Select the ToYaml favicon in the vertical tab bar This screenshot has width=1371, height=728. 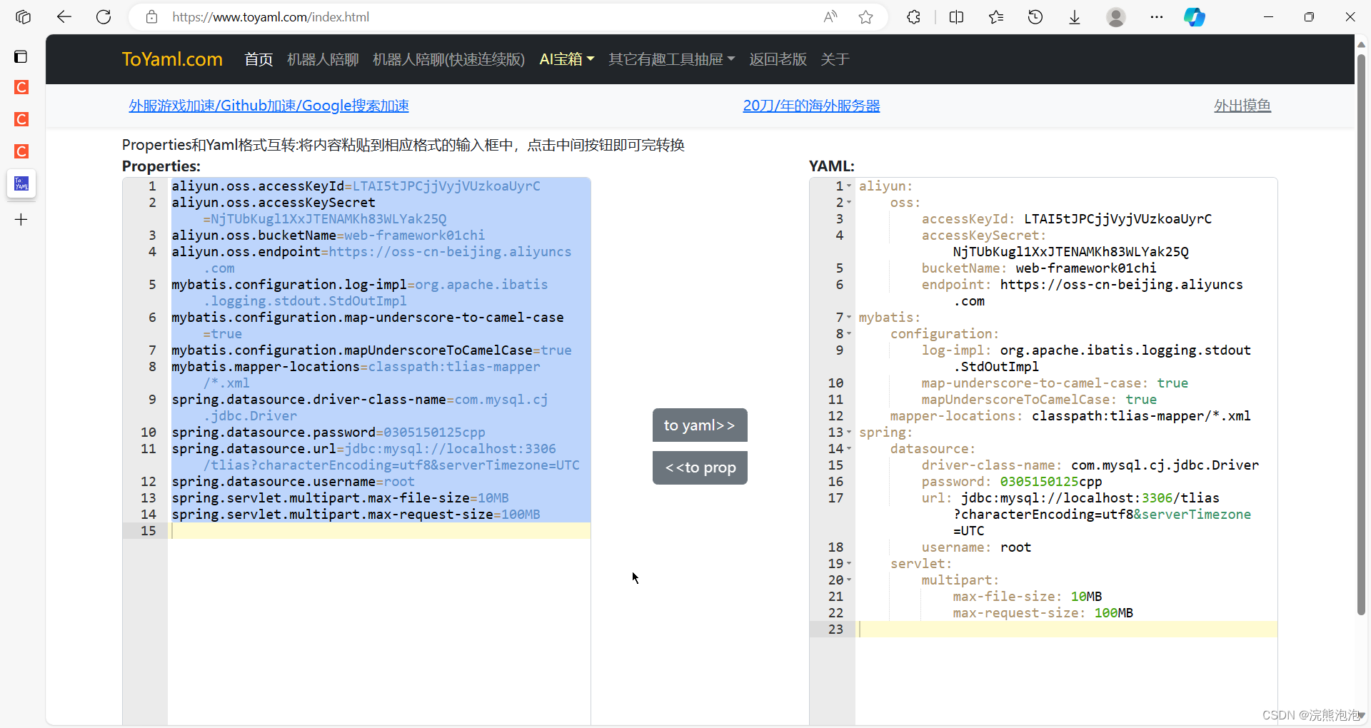click(21, 183)
